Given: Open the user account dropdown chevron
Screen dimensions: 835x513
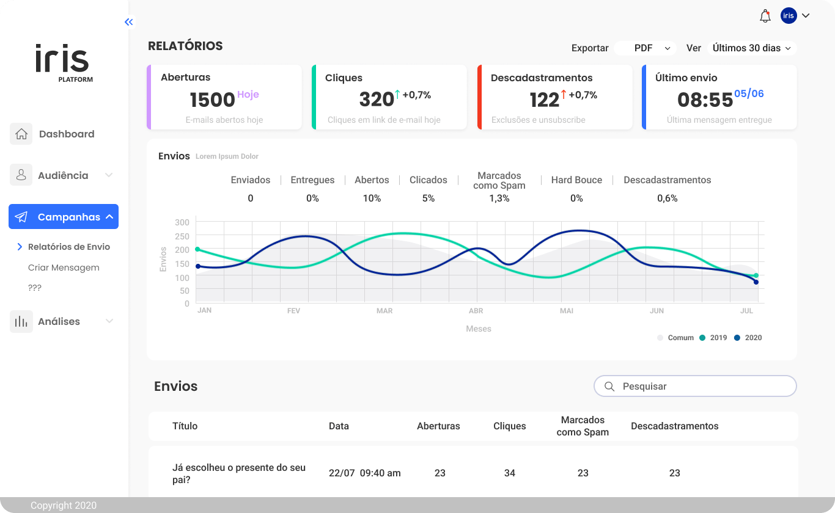Looking at the screenshot, I should tap(806, 16).
